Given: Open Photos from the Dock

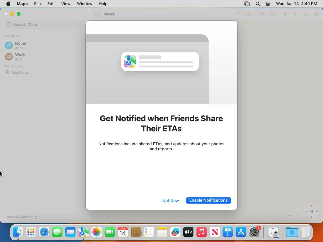Looking at the screenshot, I should click(x=97, y=232).
